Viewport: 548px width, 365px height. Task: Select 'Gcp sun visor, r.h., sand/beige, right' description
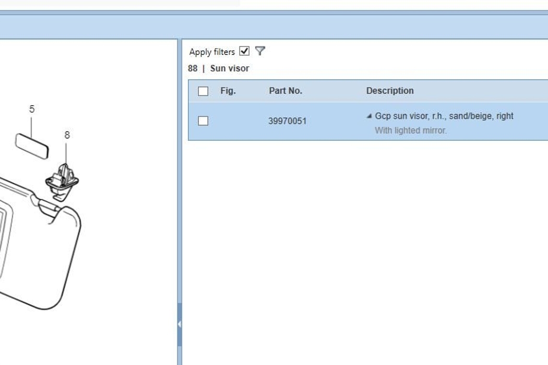click(x=444, y=116)
